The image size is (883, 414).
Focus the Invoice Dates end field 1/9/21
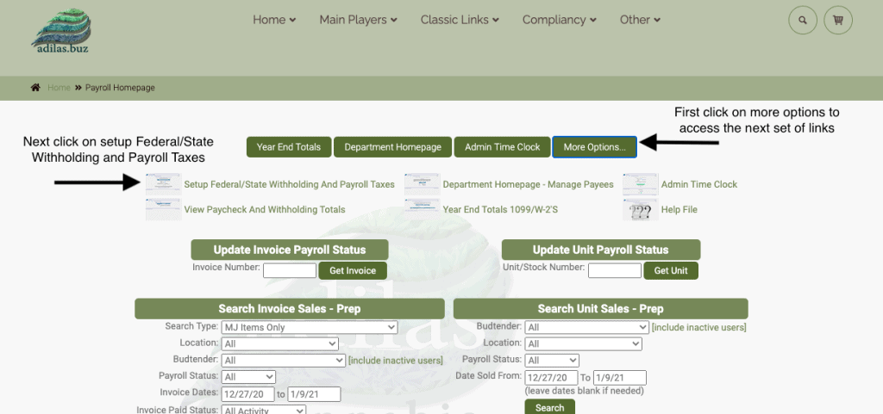pyautogui.click(x=314, y=394)
